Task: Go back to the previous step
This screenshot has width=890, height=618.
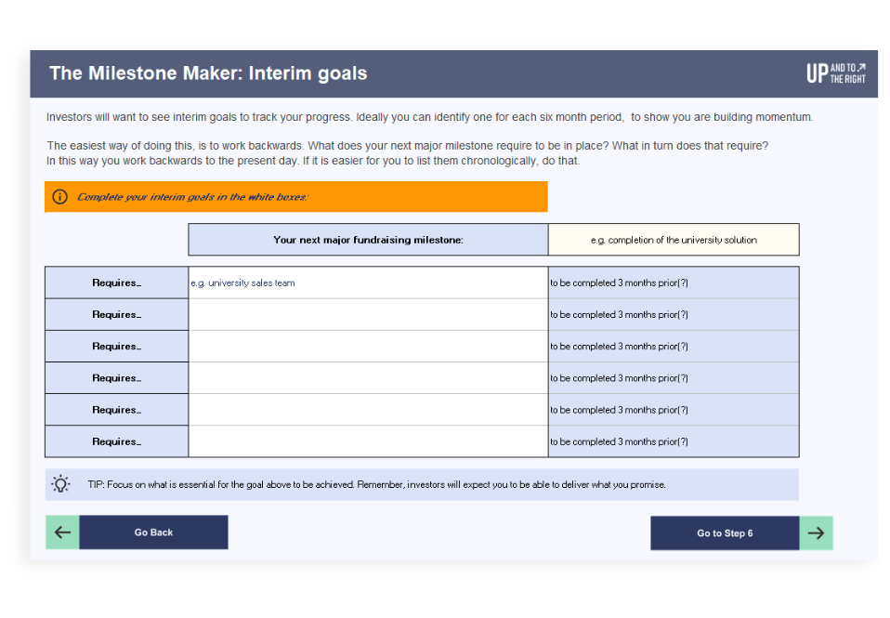Action: 154,533
